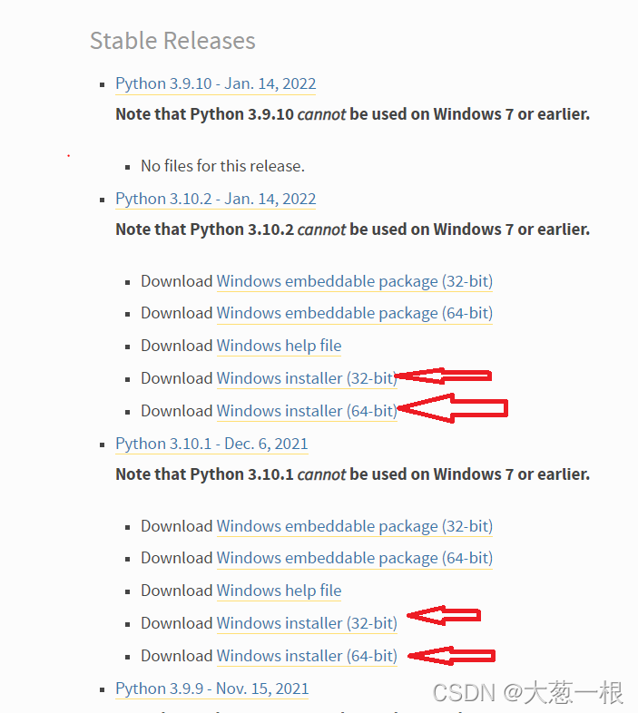638x713 pixels.
Task: Click the "No files for this release" text
Action: click(x=222, y=166)
